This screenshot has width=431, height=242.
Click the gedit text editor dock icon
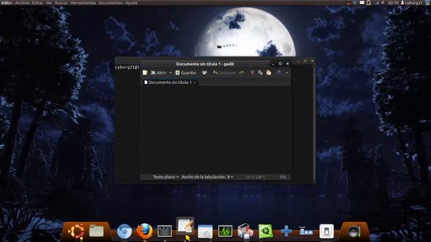pos(185,226)
